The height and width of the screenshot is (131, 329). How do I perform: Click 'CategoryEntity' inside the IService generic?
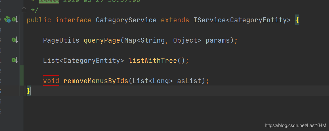pyautogui.click(x=258, y=20)
